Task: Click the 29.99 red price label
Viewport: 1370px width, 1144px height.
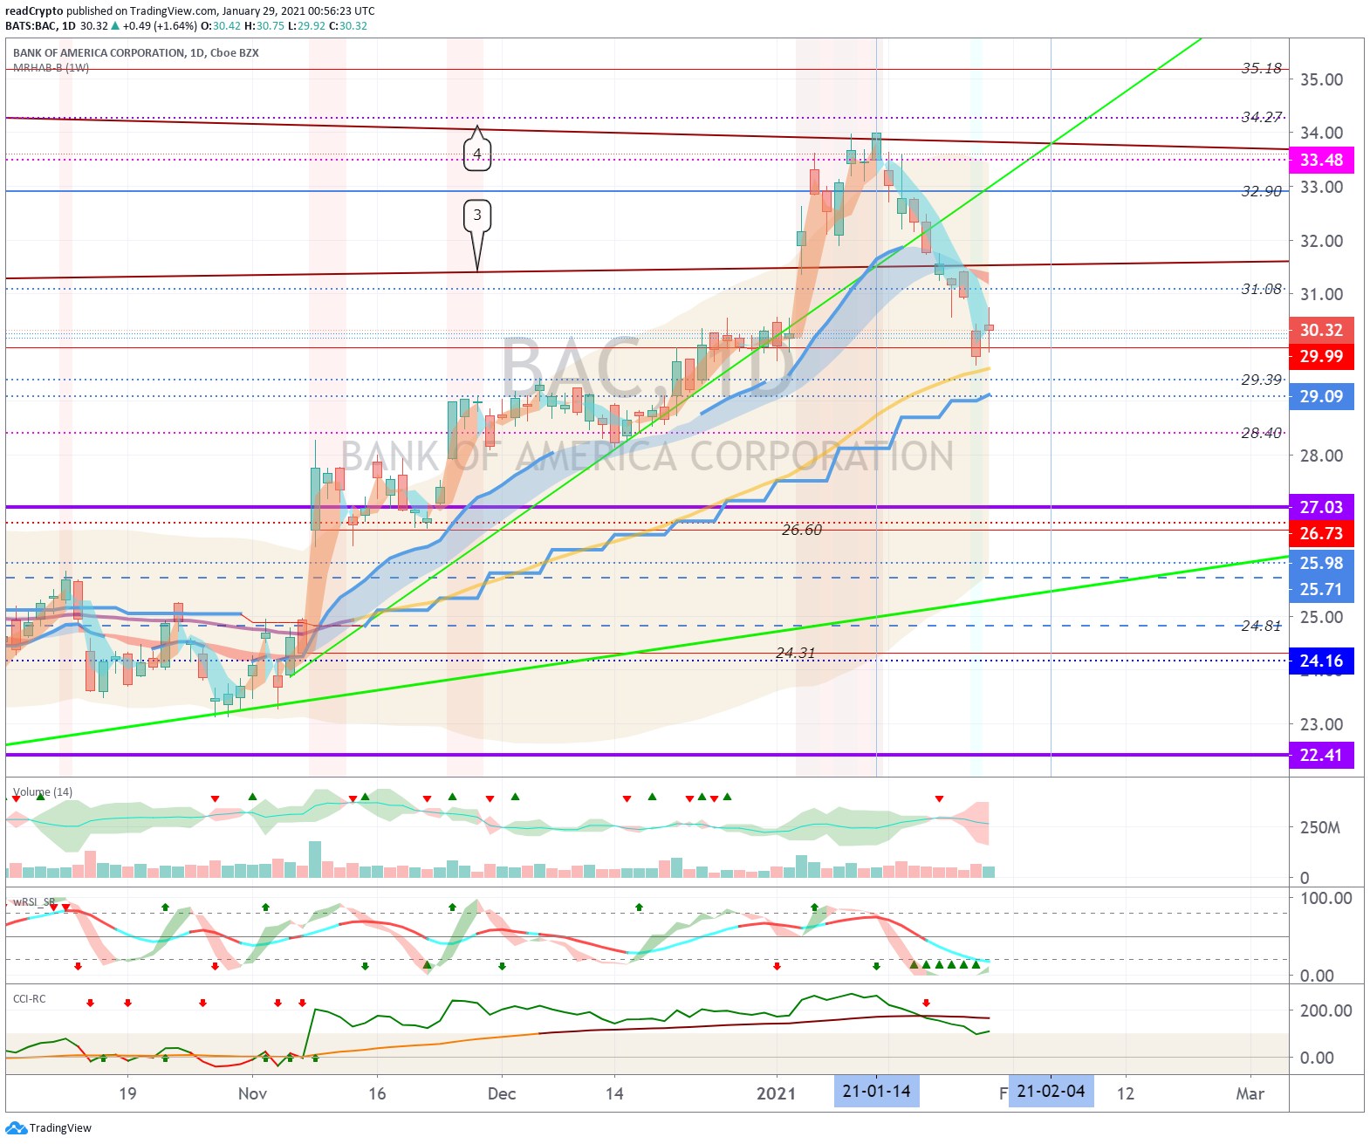Action: (1321, 356)
